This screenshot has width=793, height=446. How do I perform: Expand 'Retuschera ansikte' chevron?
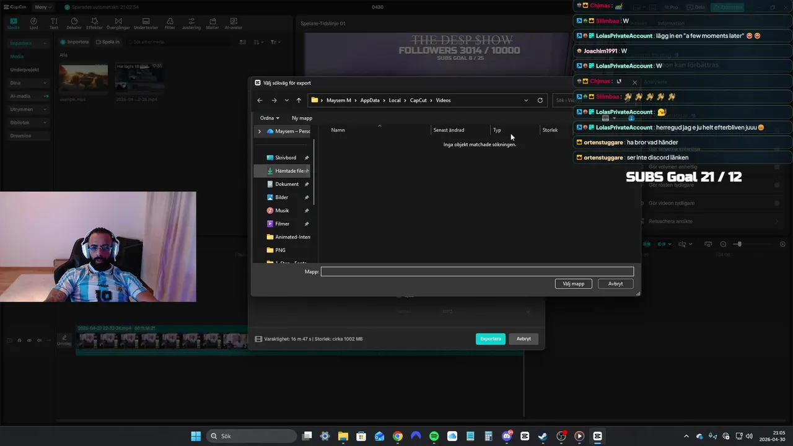pos(777,221)
